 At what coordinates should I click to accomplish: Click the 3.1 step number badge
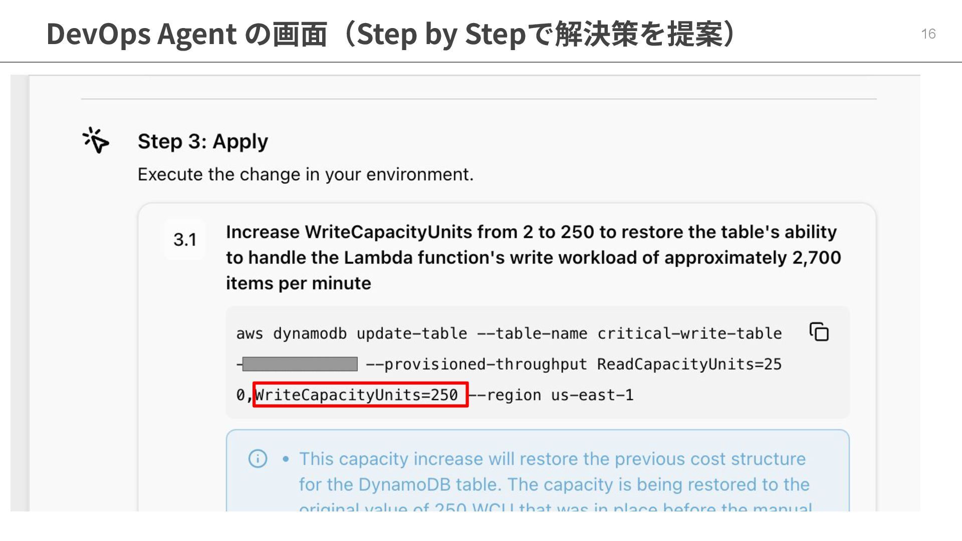coord(185,239)
